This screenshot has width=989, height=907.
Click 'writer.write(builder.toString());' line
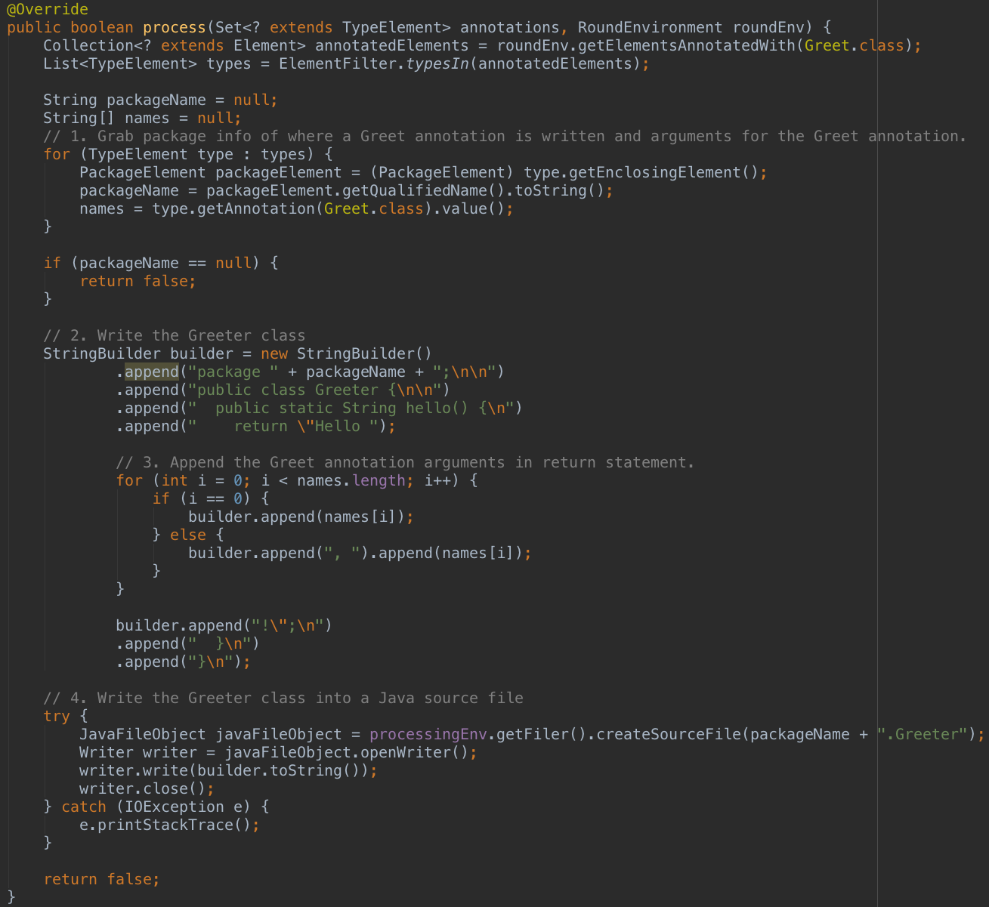(229, 771)
